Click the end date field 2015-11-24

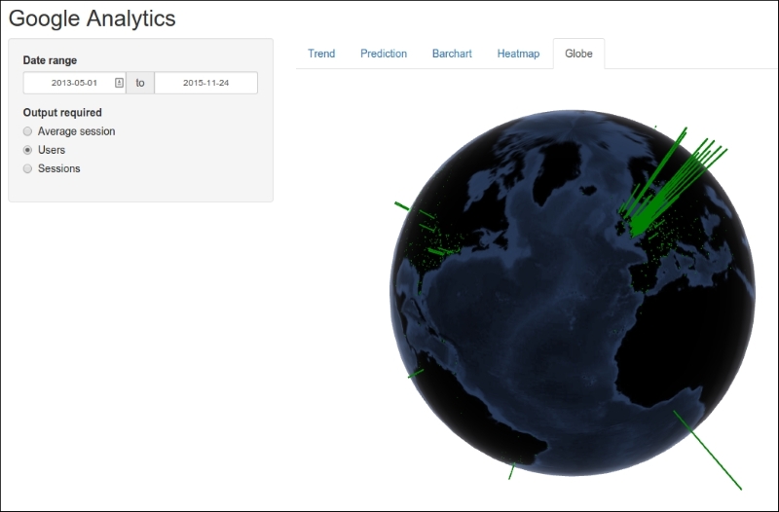click(x=205, y=83)
